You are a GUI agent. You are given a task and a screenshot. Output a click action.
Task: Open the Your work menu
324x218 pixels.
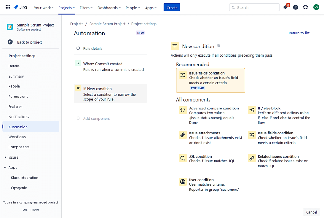(44, 8)
